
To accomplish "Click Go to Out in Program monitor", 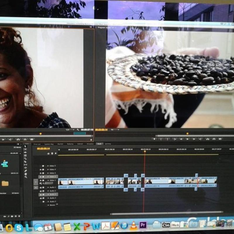I will tap(200, 139).
